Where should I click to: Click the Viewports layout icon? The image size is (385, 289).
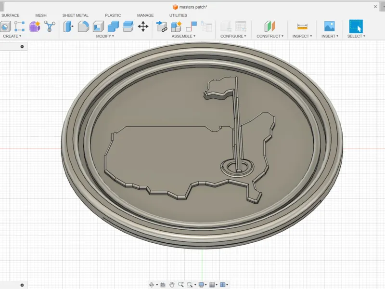point(223,285)
